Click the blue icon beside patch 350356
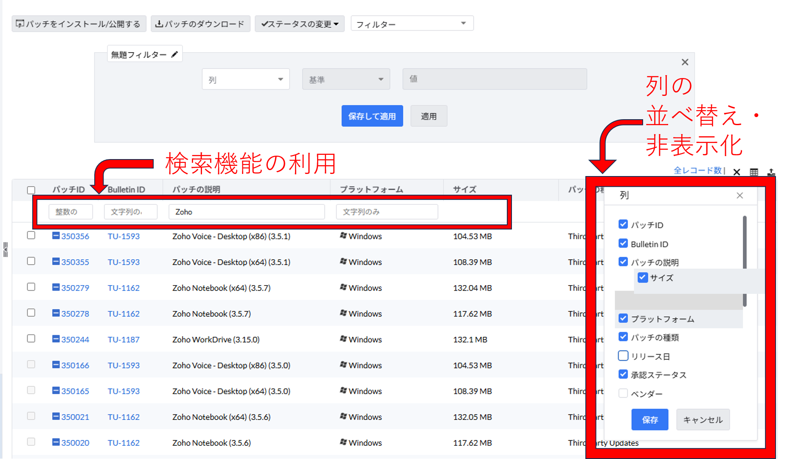 (56, 235)
